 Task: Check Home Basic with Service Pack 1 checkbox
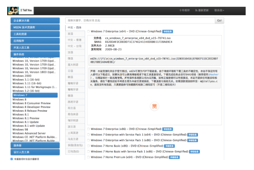pos(89,152)
